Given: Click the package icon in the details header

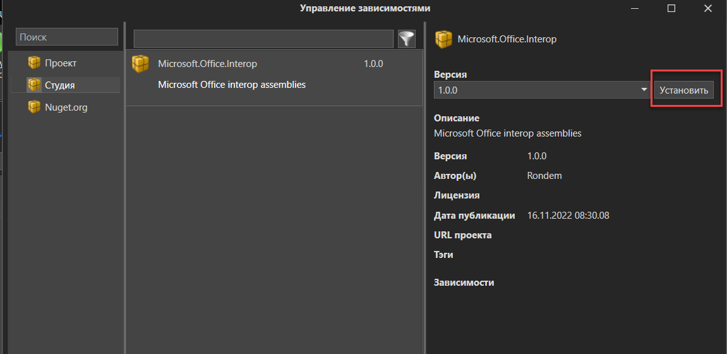Looking at the screenshot, I should point(443,39).
